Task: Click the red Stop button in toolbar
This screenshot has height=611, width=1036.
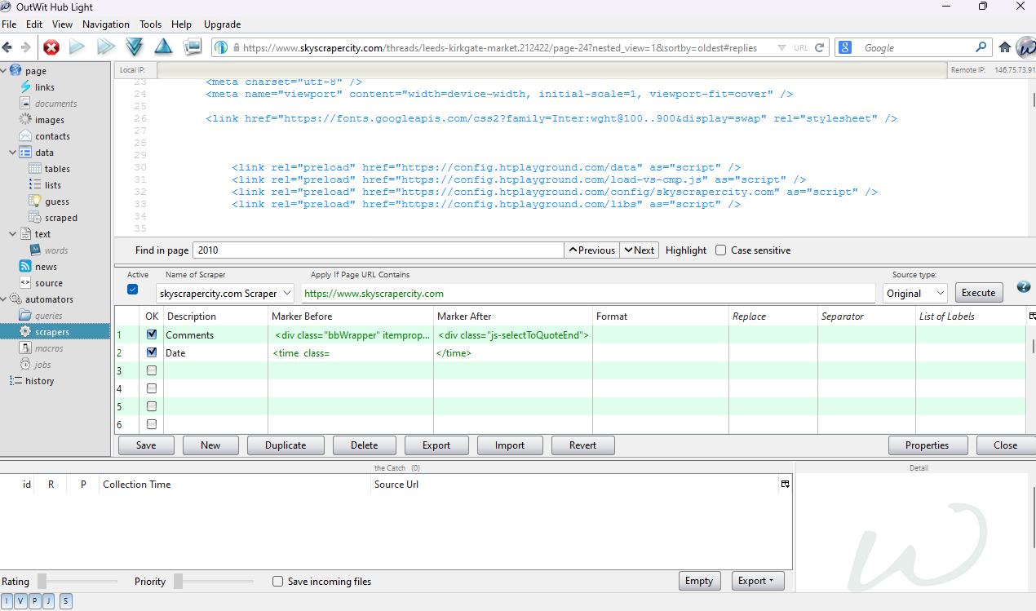Action: pos(51,47)
